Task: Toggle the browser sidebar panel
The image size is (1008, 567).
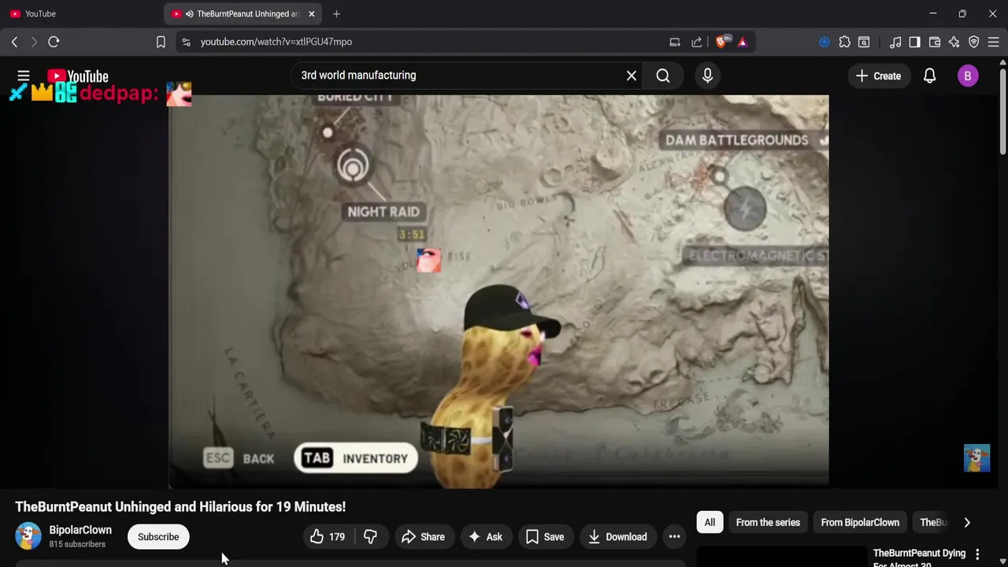Action: click(914, 42)
